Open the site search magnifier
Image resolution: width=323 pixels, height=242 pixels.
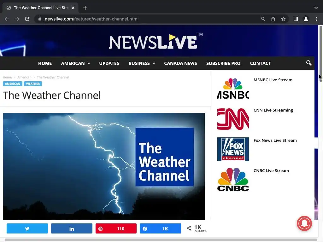pyautogui.click(x=308, y=63)
